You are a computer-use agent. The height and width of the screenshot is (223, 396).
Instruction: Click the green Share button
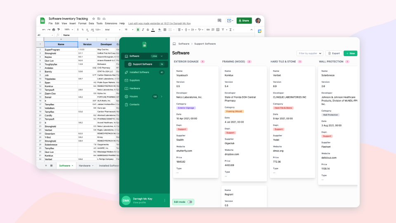244,21
